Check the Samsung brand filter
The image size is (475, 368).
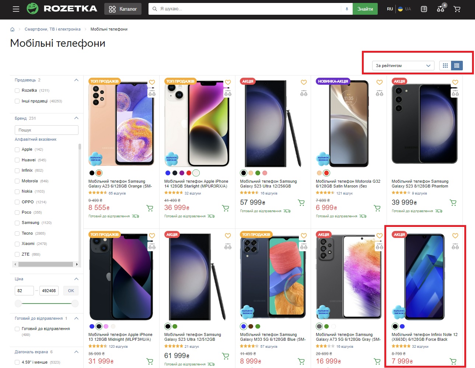17,223
